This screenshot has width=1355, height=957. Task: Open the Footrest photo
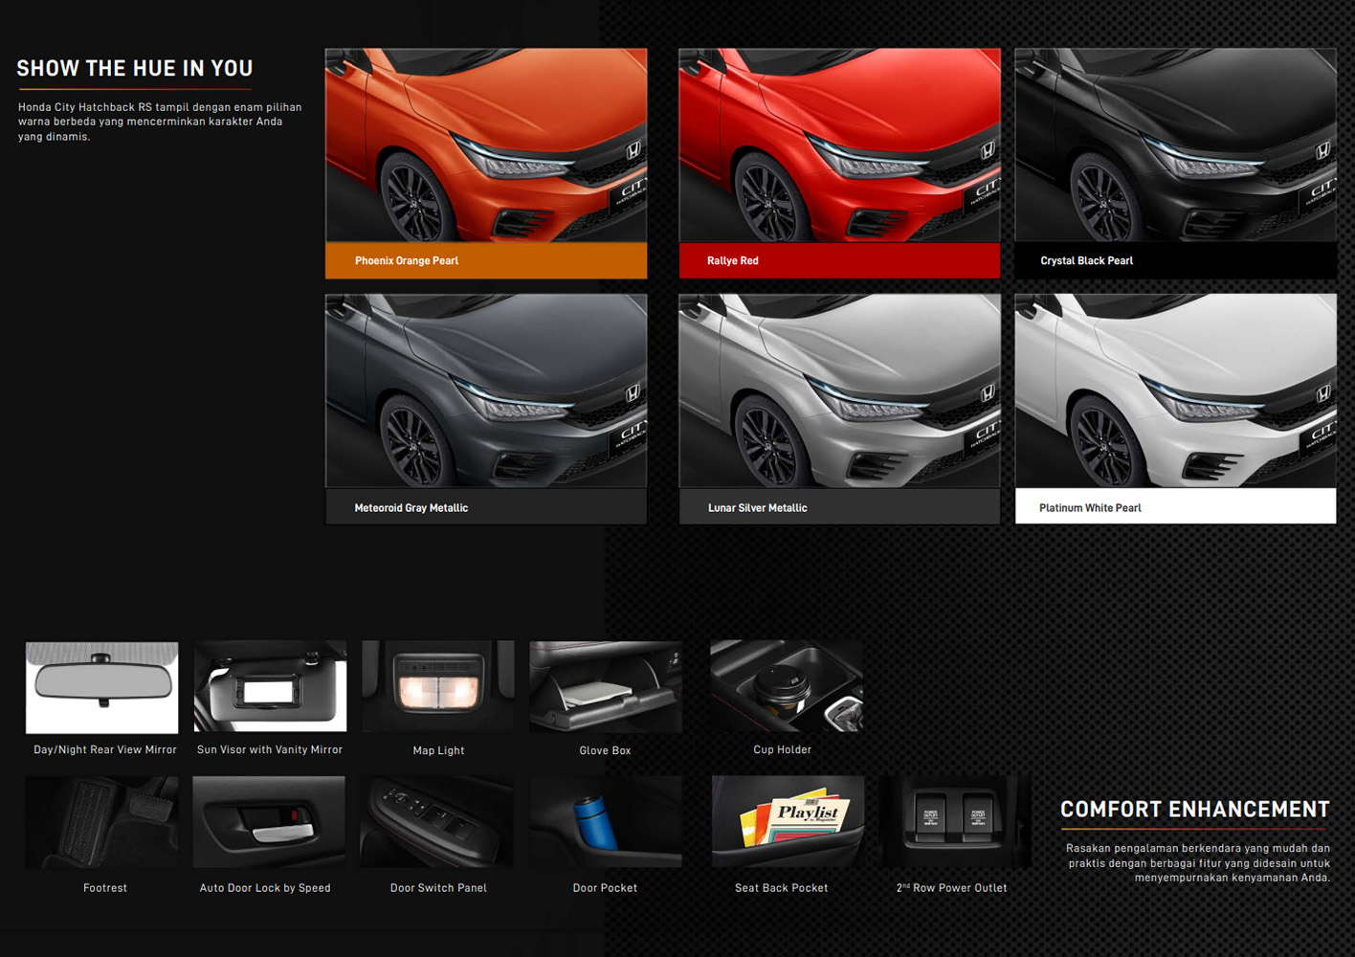(102, 823)
